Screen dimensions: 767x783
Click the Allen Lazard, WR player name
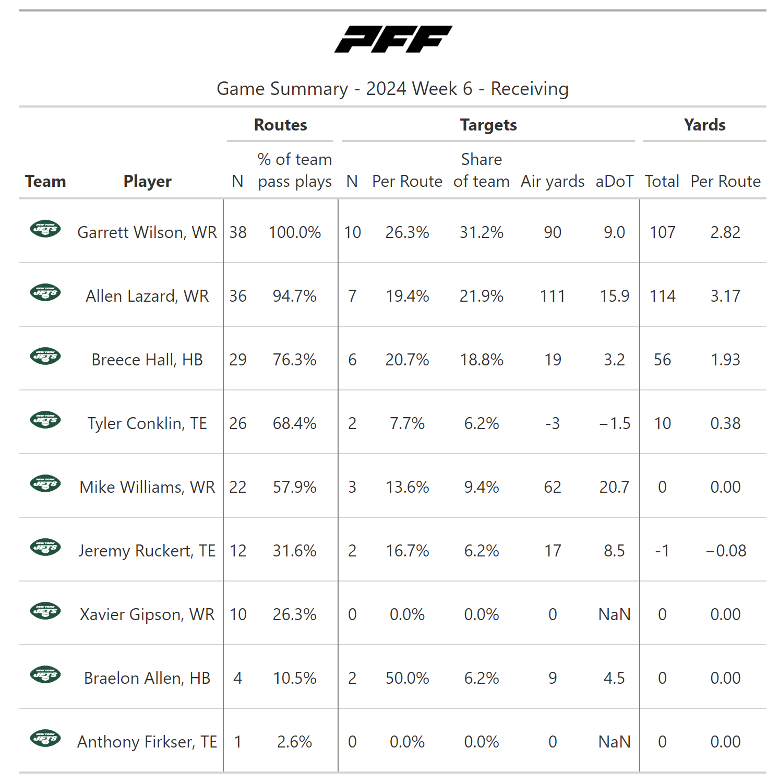coord(147,296)
